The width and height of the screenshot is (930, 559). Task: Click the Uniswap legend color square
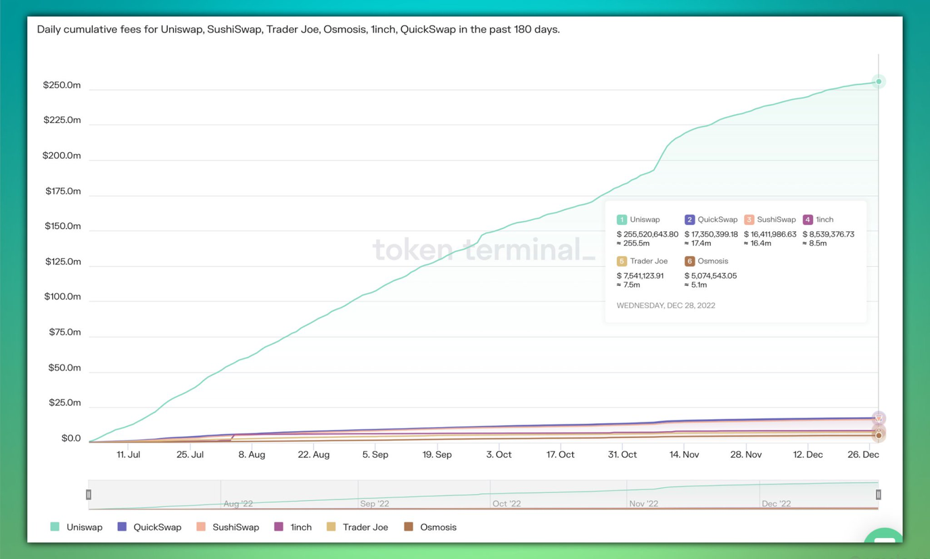[x=55, y=527]
